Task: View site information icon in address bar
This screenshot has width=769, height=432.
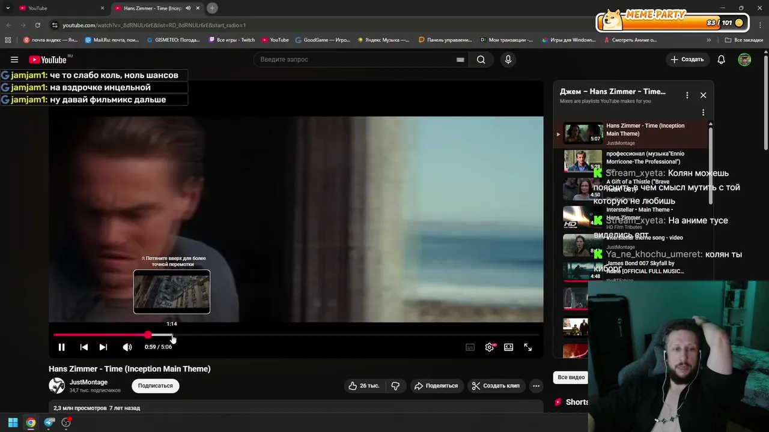Action: coord(55,25)
